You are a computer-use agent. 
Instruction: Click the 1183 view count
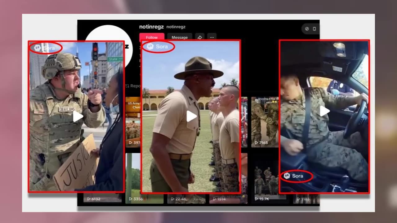303,199
